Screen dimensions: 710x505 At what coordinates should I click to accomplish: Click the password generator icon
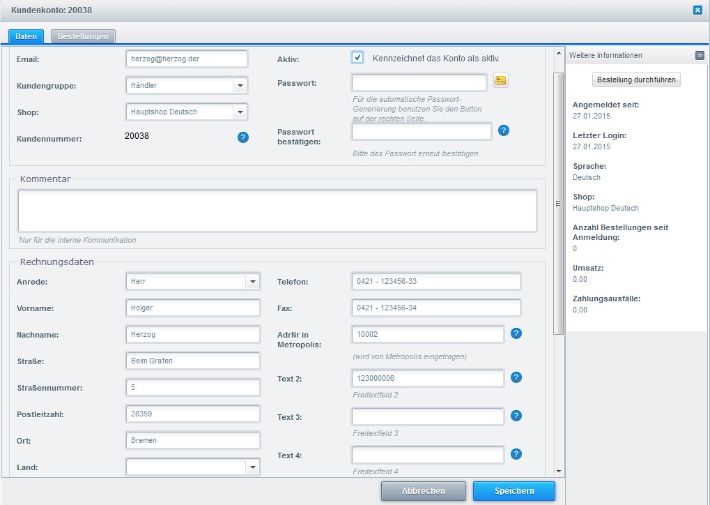pyautogui.click(x=500, y=81)
